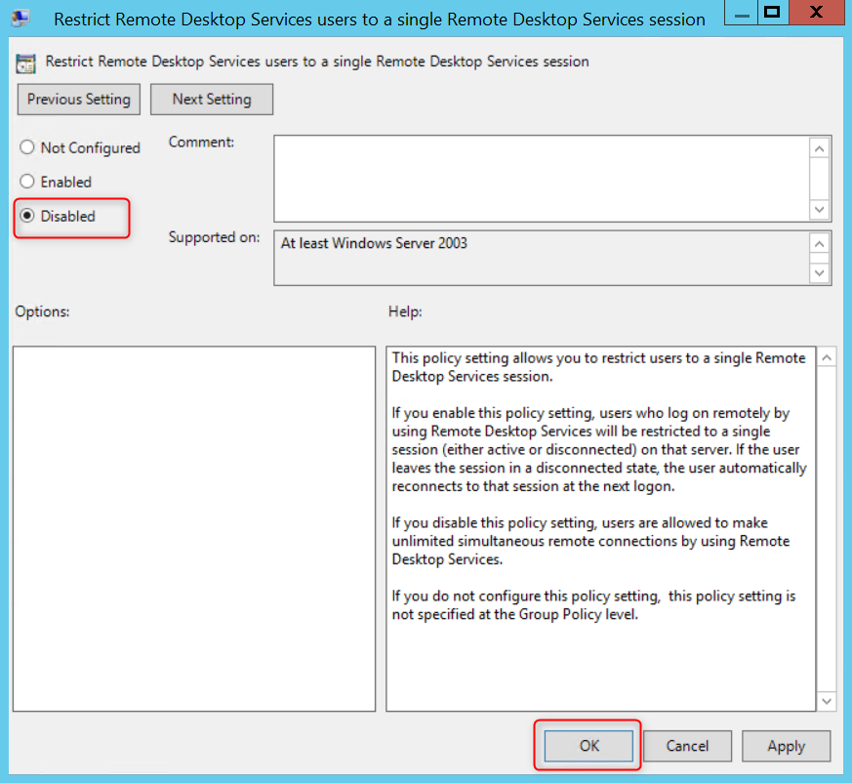Click the Comment box scroll up arrow

pyautogui.click(x=820, y=148)
